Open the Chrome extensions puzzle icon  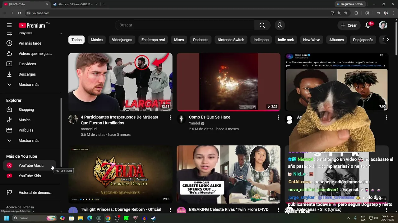click(x=356, y=13)
